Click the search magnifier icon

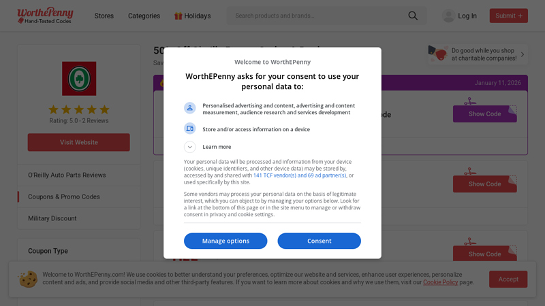click(413, 16)
